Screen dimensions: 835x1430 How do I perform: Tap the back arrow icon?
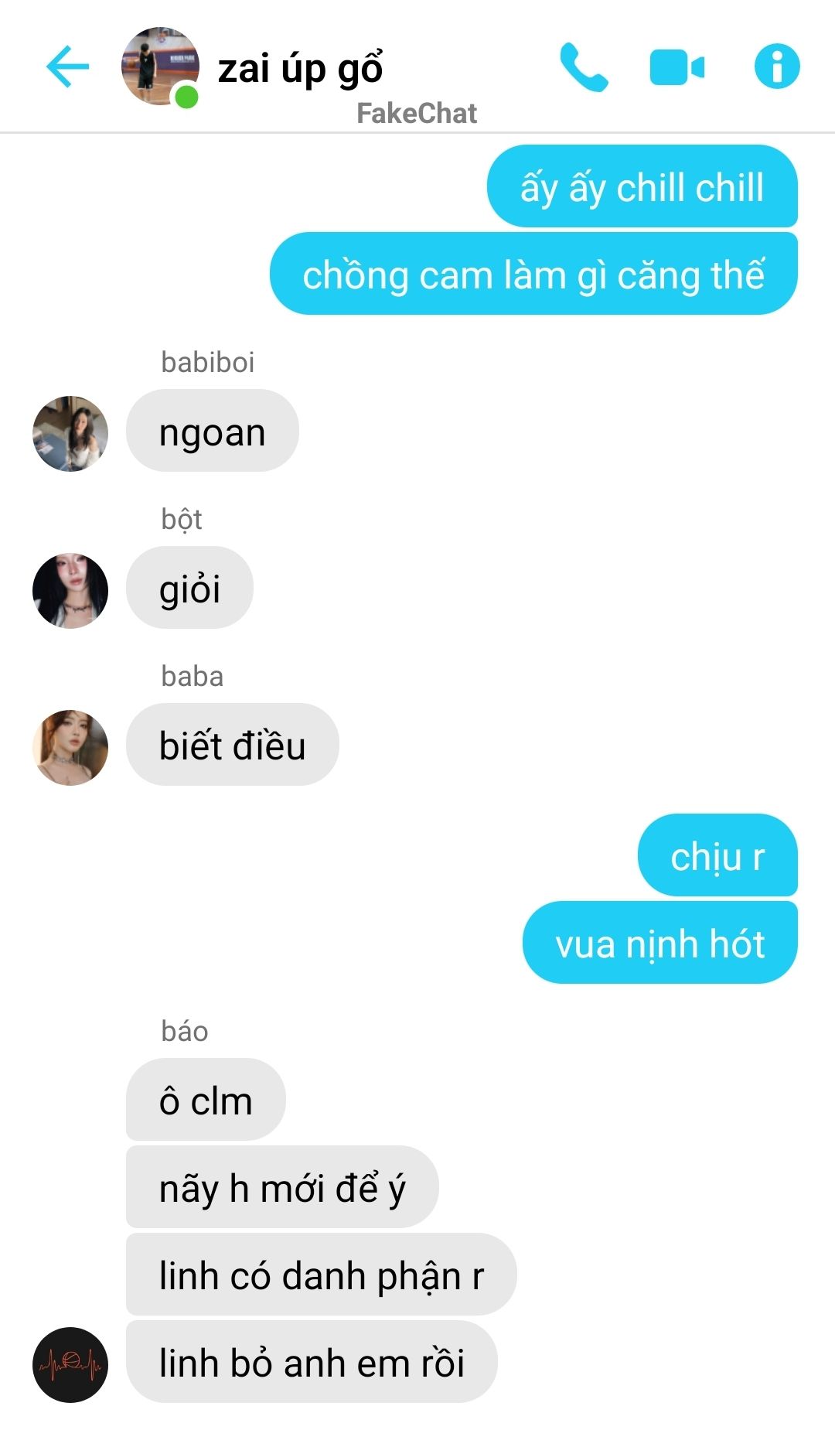[x=67, y=67]
